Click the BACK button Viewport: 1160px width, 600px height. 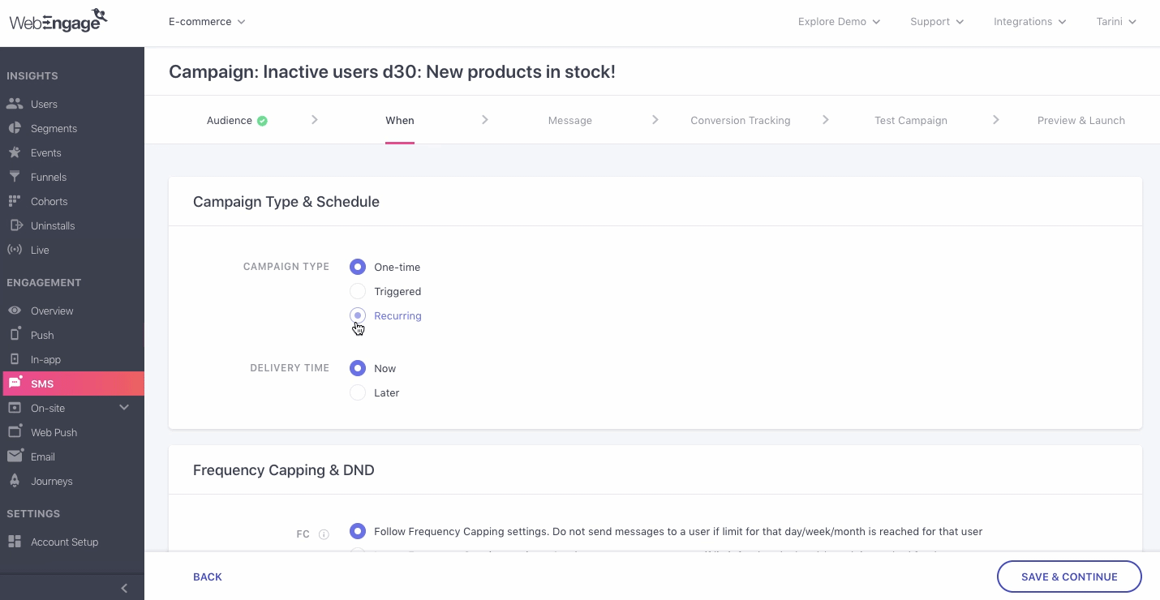pyautogui.click(x=208, y=576)
